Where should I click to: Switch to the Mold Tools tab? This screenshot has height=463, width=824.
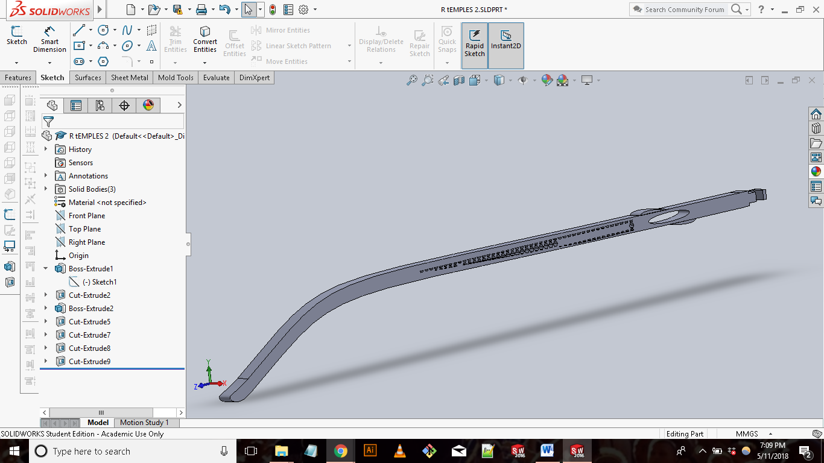coord(176,78)
